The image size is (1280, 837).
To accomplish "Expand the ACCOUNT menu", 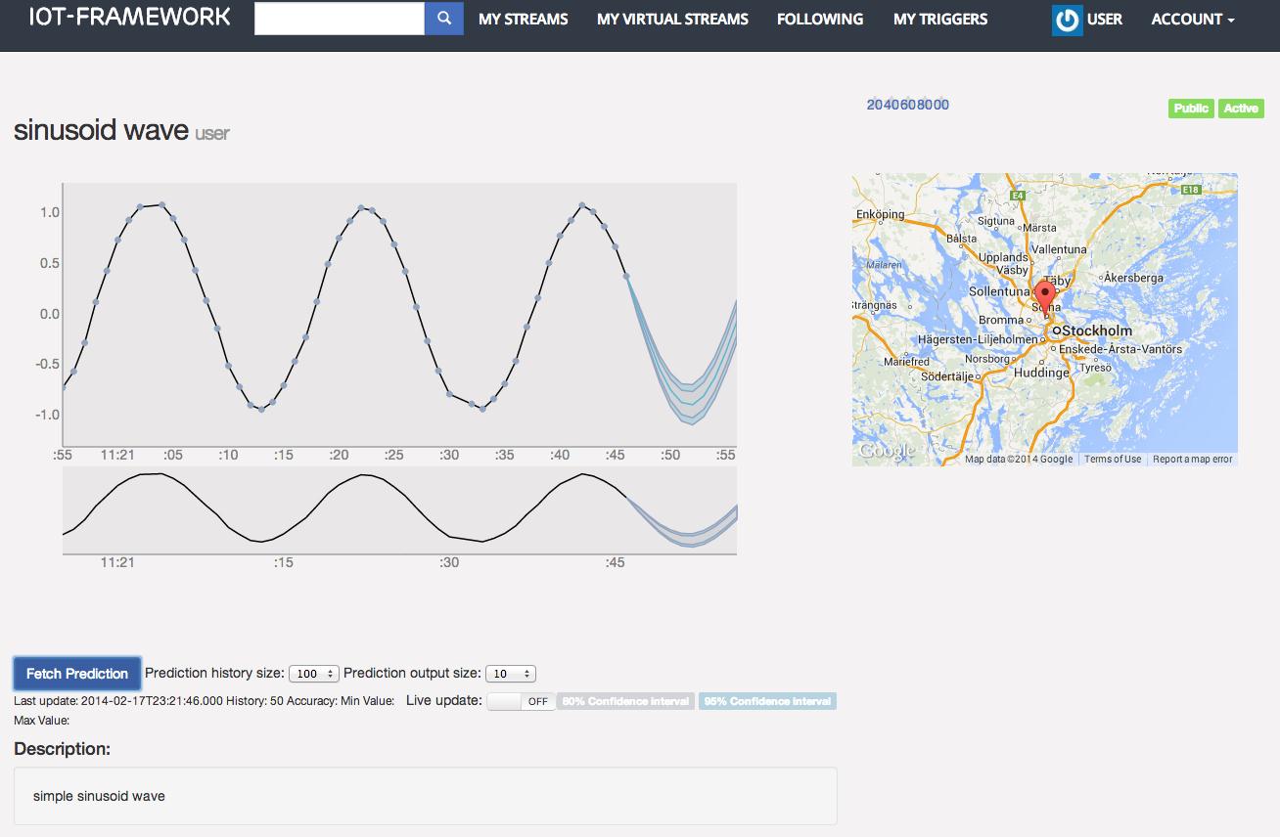I will [x=1192, y=20].
